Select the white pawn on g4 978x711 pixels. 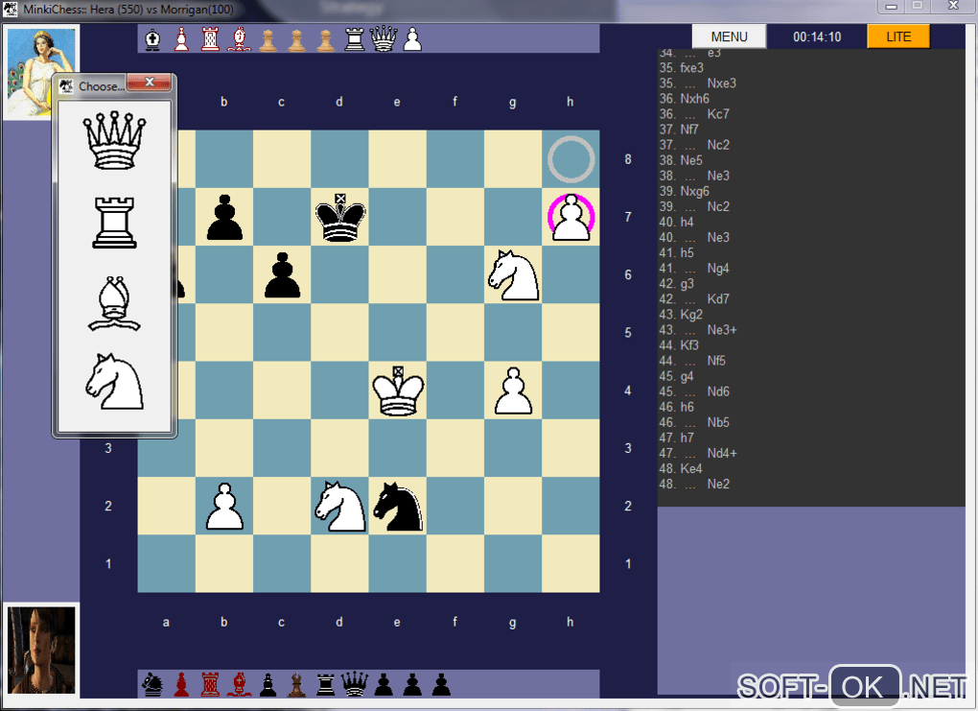coord(513,391)
